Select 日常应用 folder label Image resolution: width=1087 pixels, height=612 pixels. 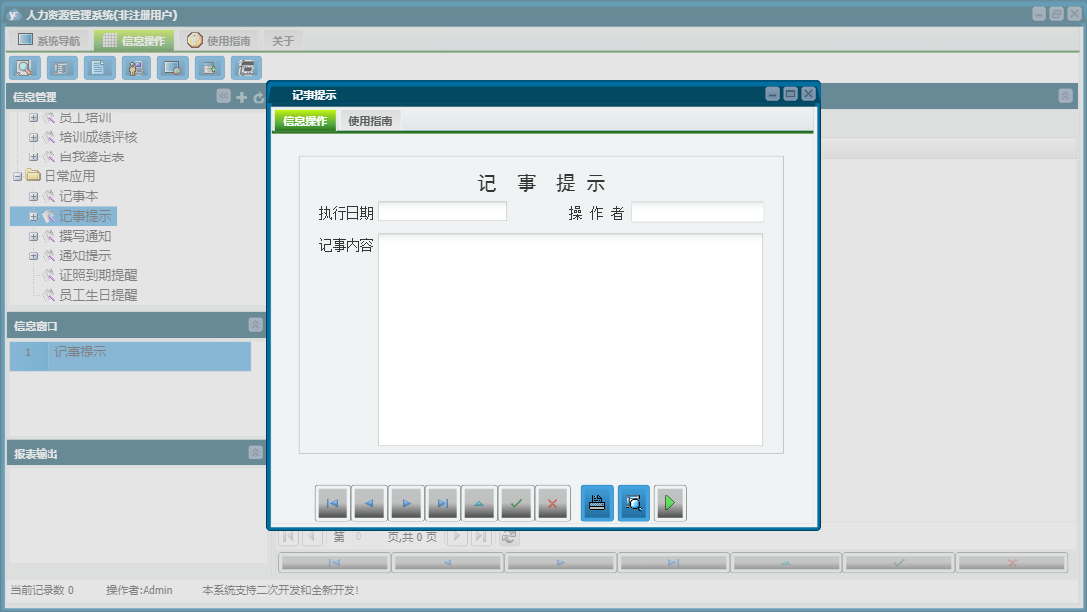click(x=69, y=176)
